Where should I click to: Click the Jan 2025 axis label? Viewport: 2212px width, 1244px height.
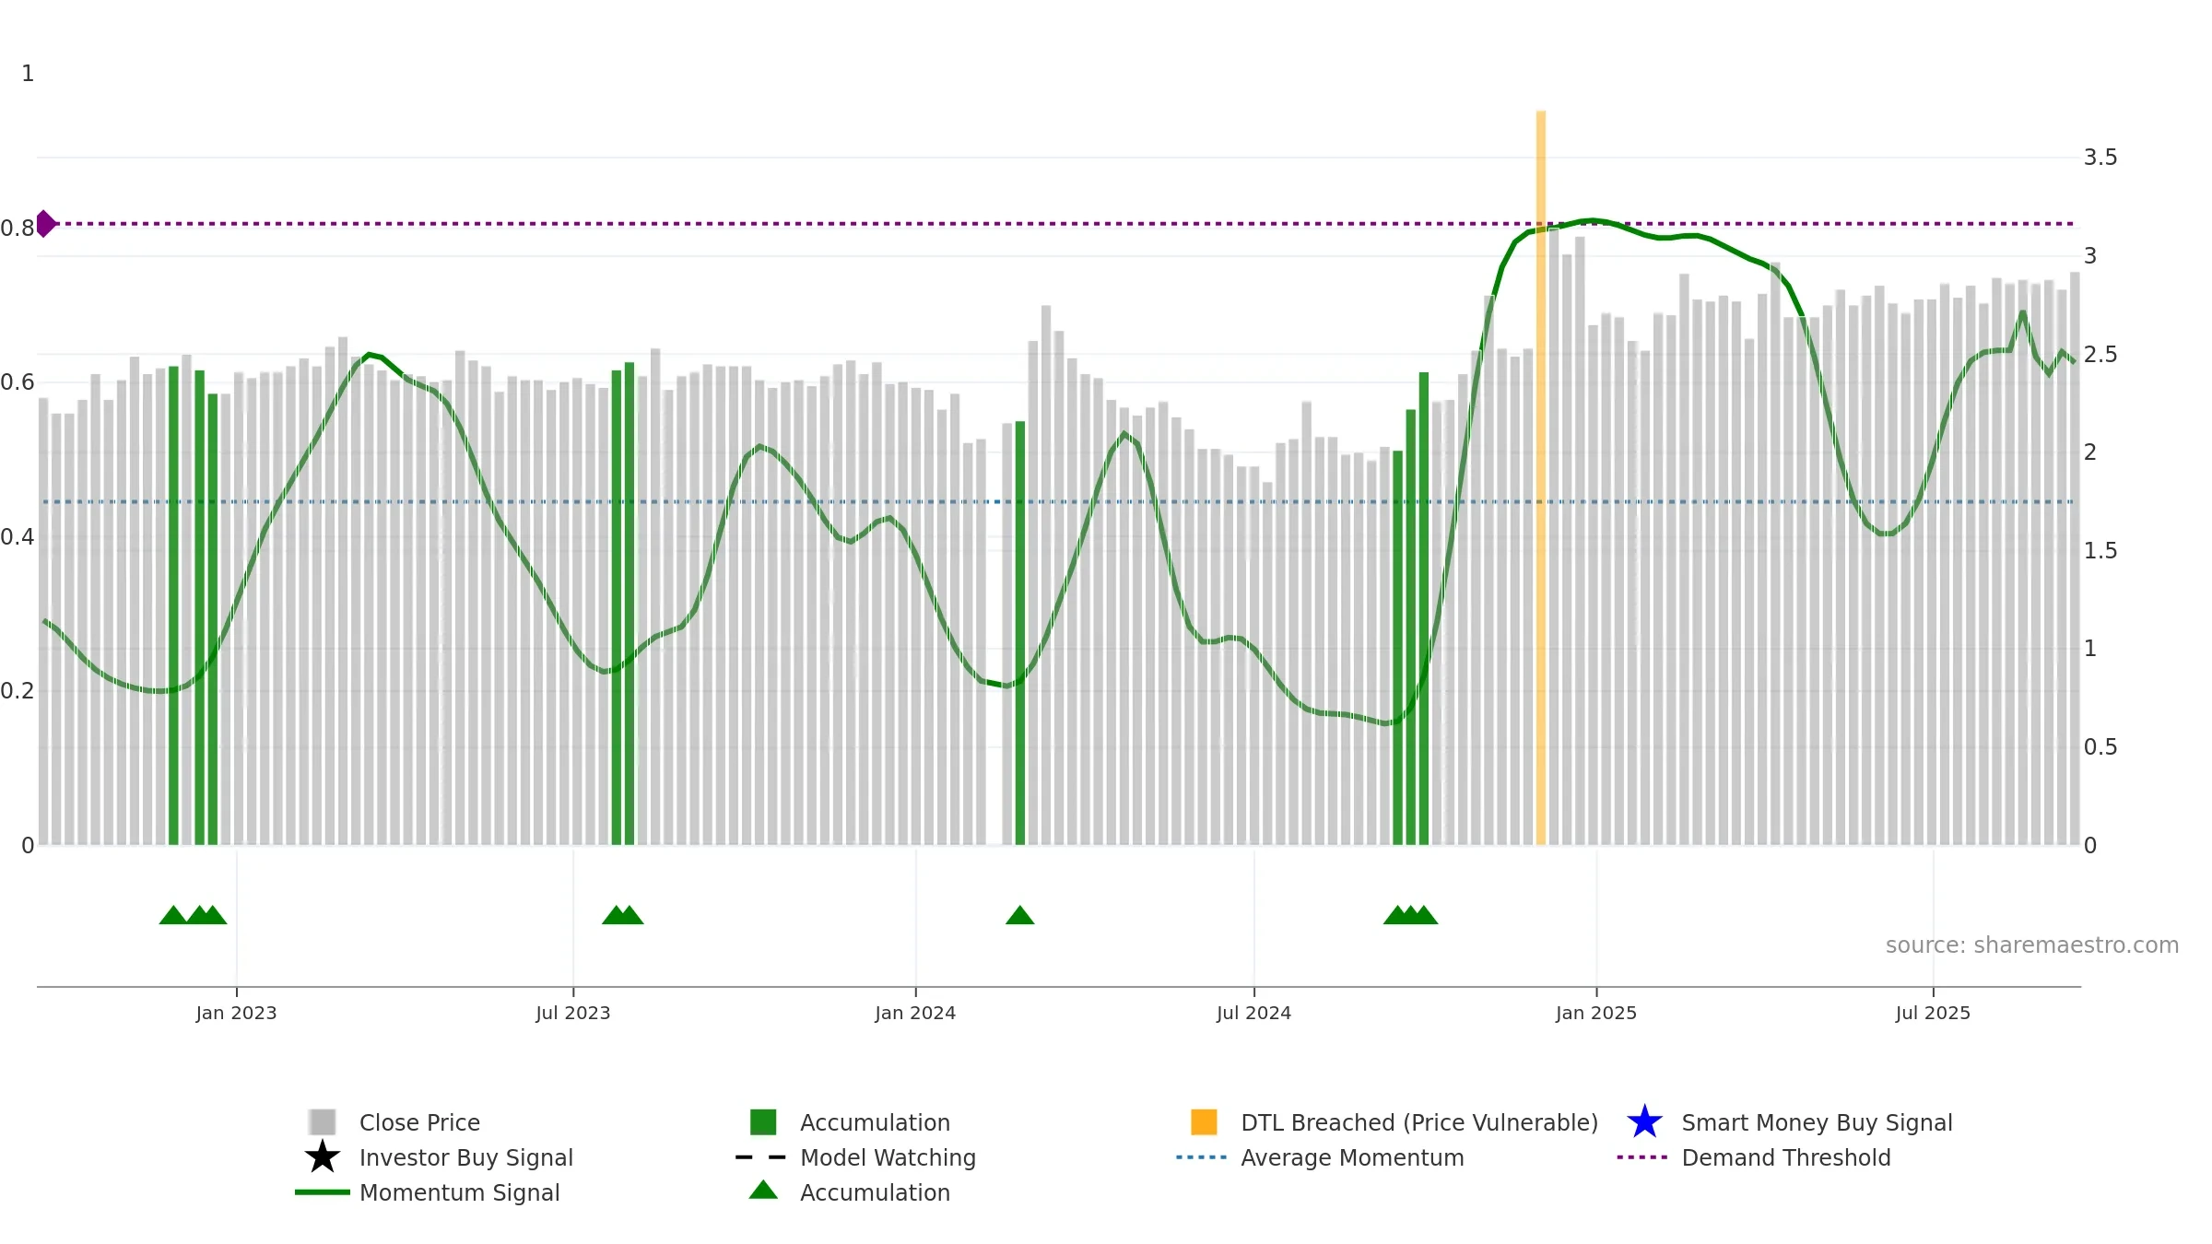(x=1596, y=1014)
